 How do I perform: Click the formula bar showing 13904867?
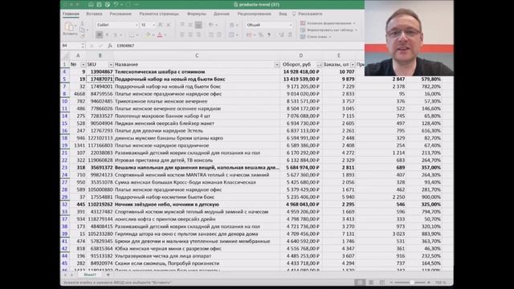coord(239,46)
